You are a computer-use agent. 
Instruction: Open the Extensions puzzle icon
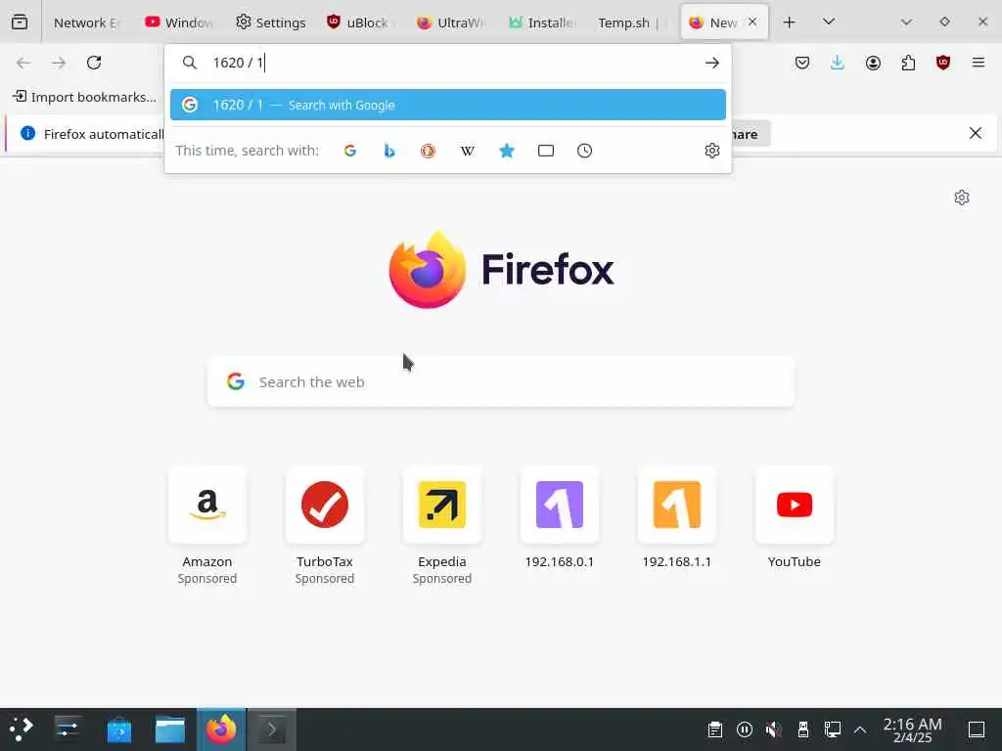[x=908, y=63]
